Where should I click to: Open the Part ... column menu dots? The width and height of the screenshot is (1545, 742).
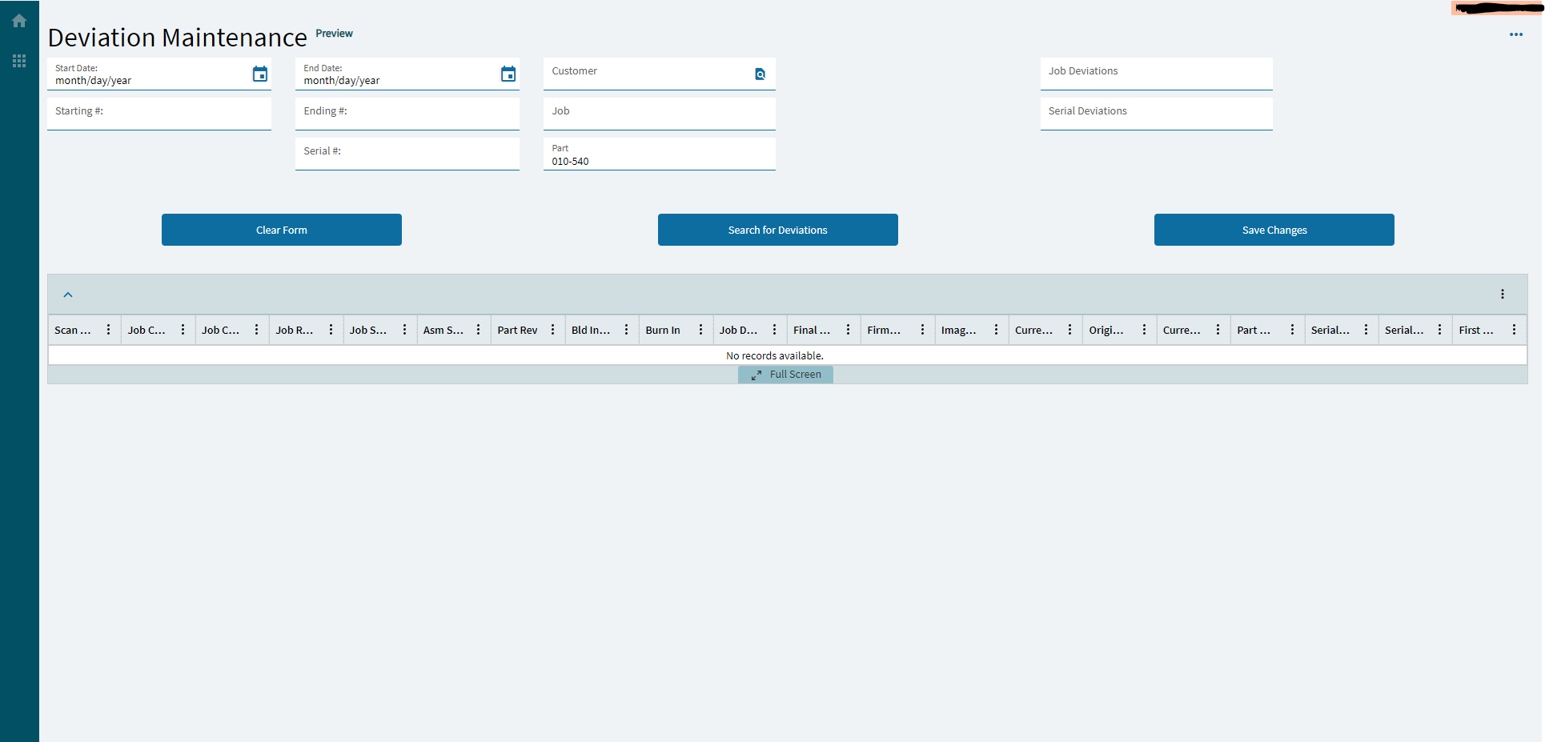coord(1292,330)
